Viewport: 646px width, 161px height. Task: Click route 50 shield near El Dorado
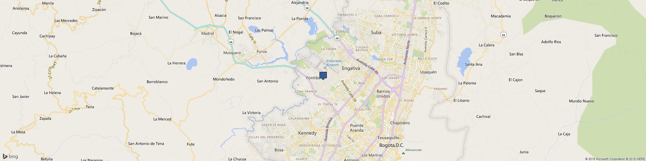tap(337, 38)
